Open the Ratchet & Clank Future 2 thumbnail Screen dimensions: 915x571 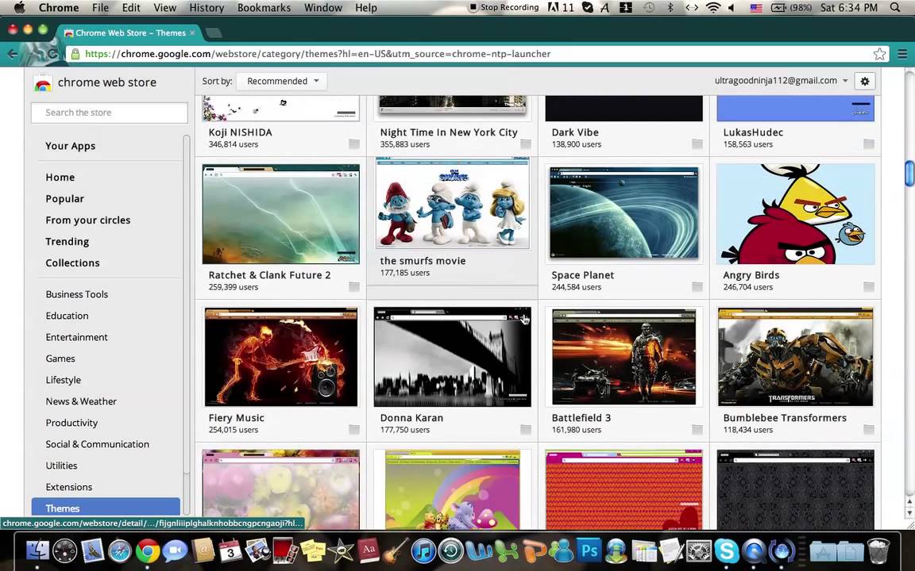pos(280,214)
